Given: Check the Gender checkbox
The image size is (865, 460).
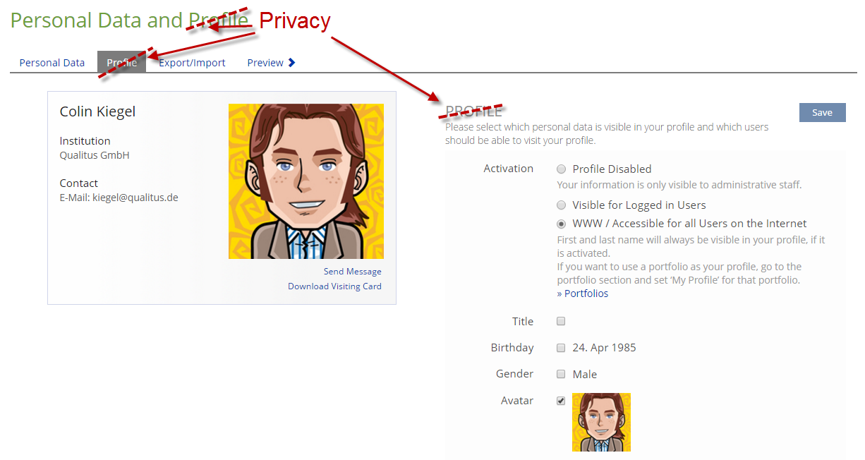Looking at the screenshot, I should point(561,374).
